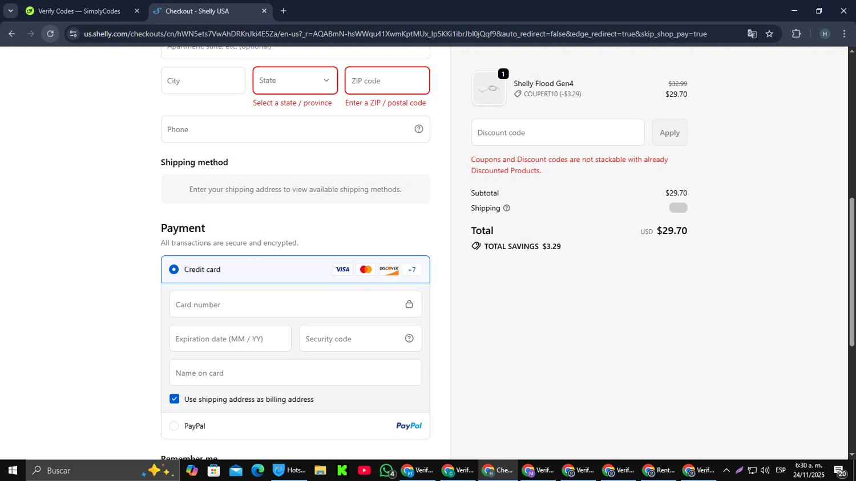Switch to Checkout - Shelly USA tab
The height and width of the screenshot is (481, 856).
[x=209, y=11]
